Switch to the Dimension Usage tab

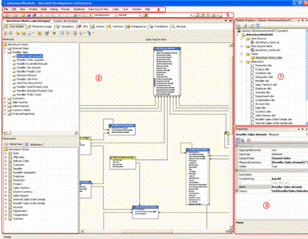click(x=40, y=26)
